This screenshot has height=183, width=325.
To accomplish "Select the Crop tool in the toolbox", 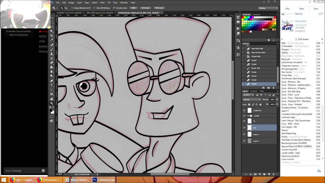I will 52,36.
